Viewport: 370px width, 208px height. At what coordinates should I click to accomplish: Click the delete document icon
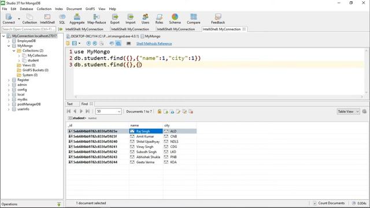191,112
